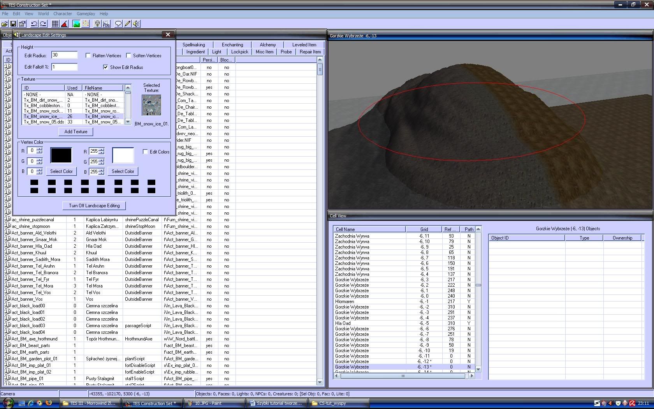This screenshot has height=409, width=654.
Task: Enable the Flatten Vertices checkbox
Action: pyautogui.click(x=88, y=56)
